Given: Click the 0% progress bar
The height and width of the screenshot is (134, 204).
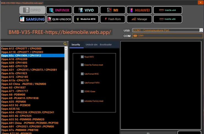Looking at the screenshot, I should click(x=148, y=133).
